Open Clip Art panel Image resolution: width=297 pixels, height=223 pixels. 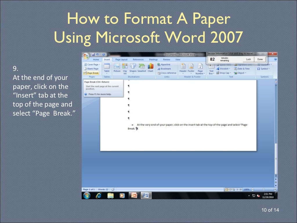pyautogui.click(x=125, y=69)
